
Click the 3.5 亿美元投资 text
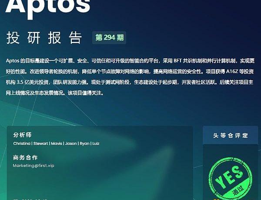click(33, 82)
